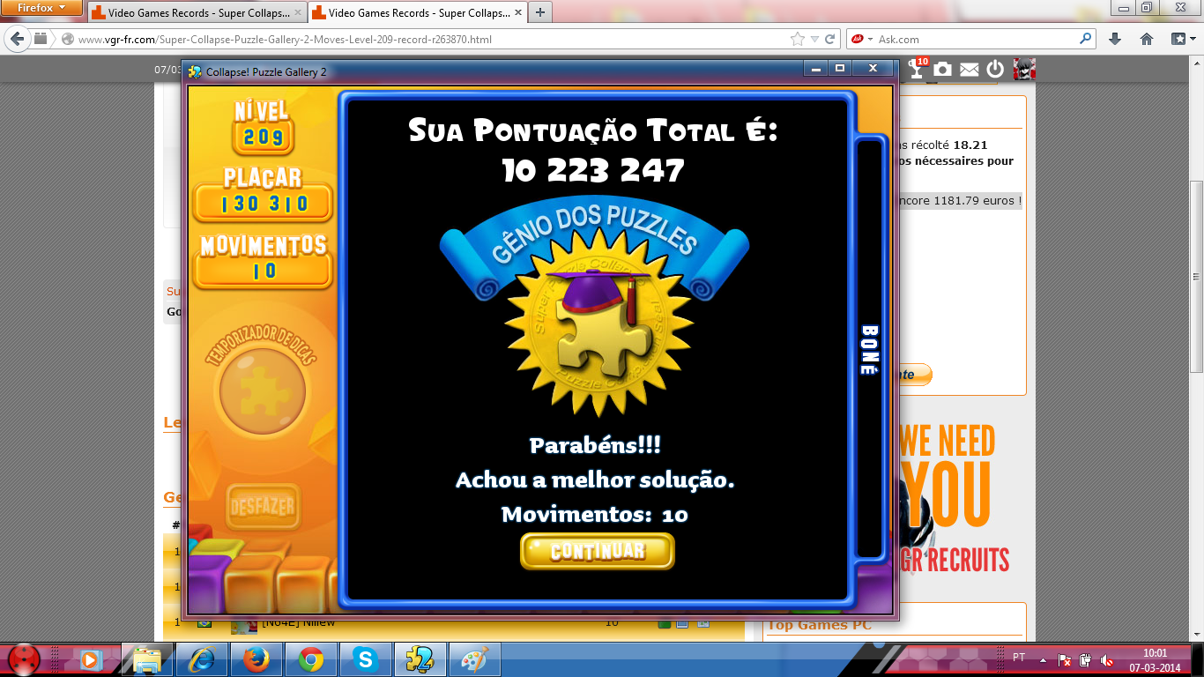
Task: Click the camera icon on the site header
Action: [x=943, y=70]
